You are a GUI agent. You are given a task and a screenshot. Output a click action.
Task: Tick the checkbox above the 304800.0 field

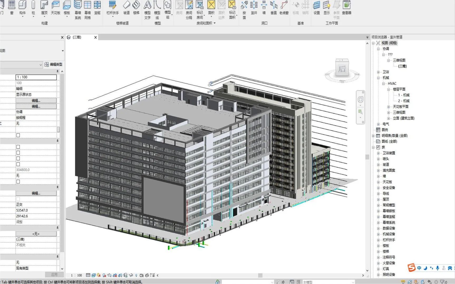coord(18,164)
